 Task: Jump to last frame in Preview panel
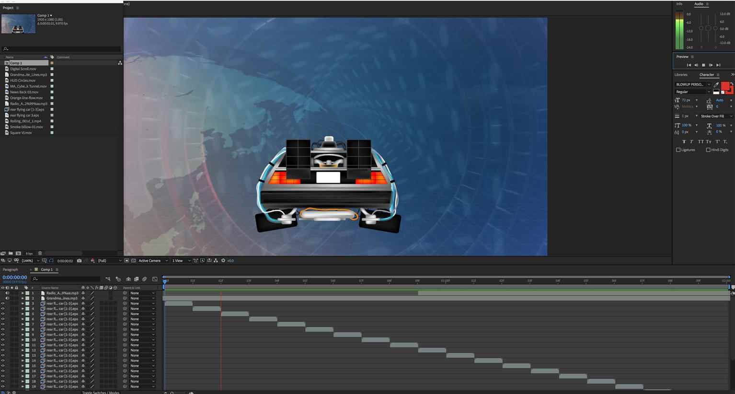718,65
